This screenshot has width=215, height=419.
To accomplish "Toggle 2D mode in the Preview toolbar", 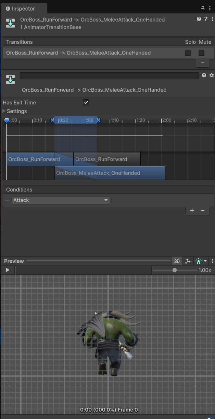I will pyautogui.click(x=177, y=261).
